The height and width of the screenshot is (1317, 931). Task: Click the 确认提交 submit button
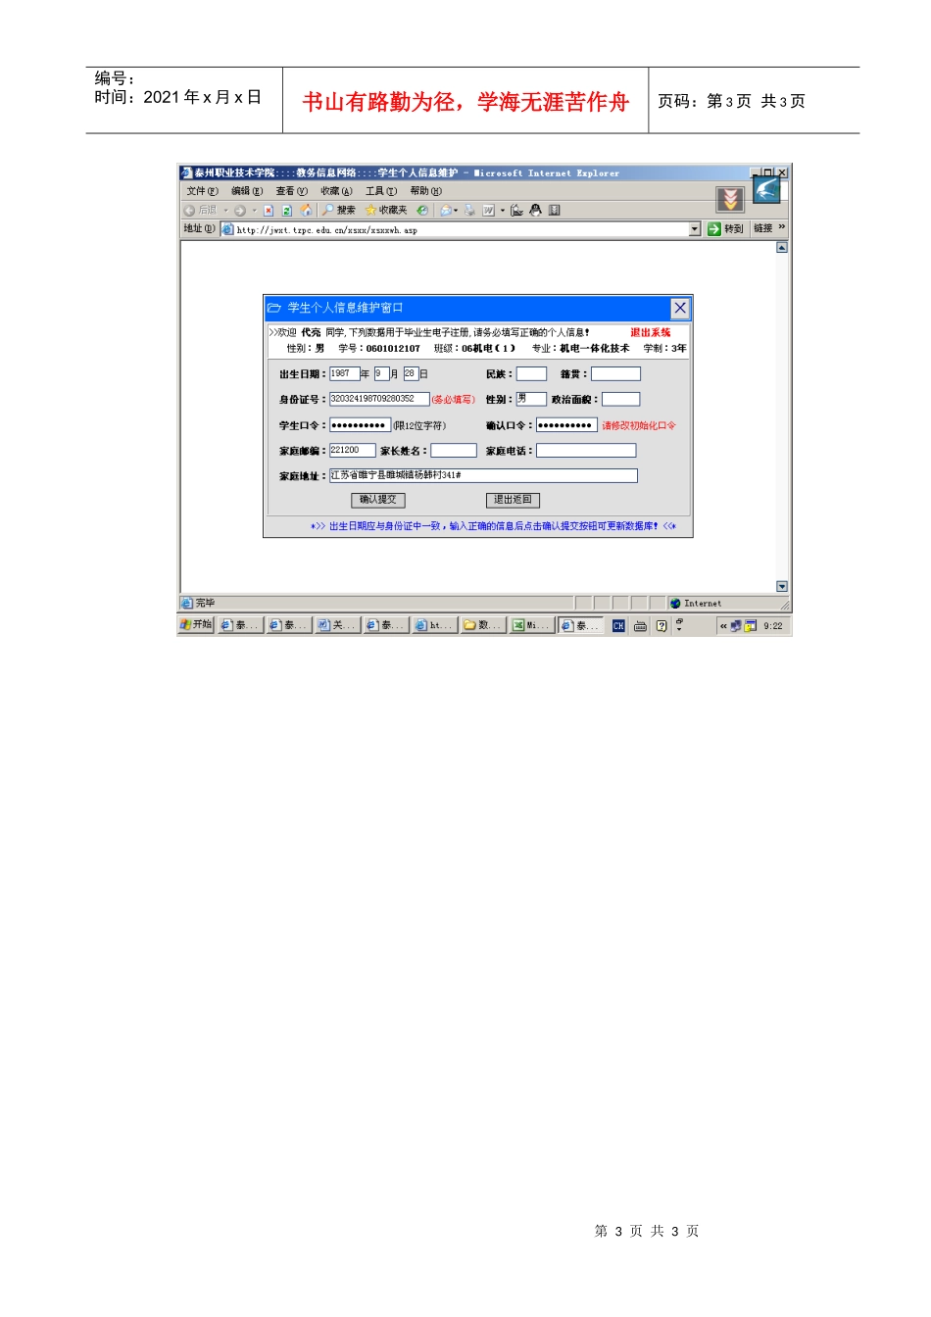[378, 500]
